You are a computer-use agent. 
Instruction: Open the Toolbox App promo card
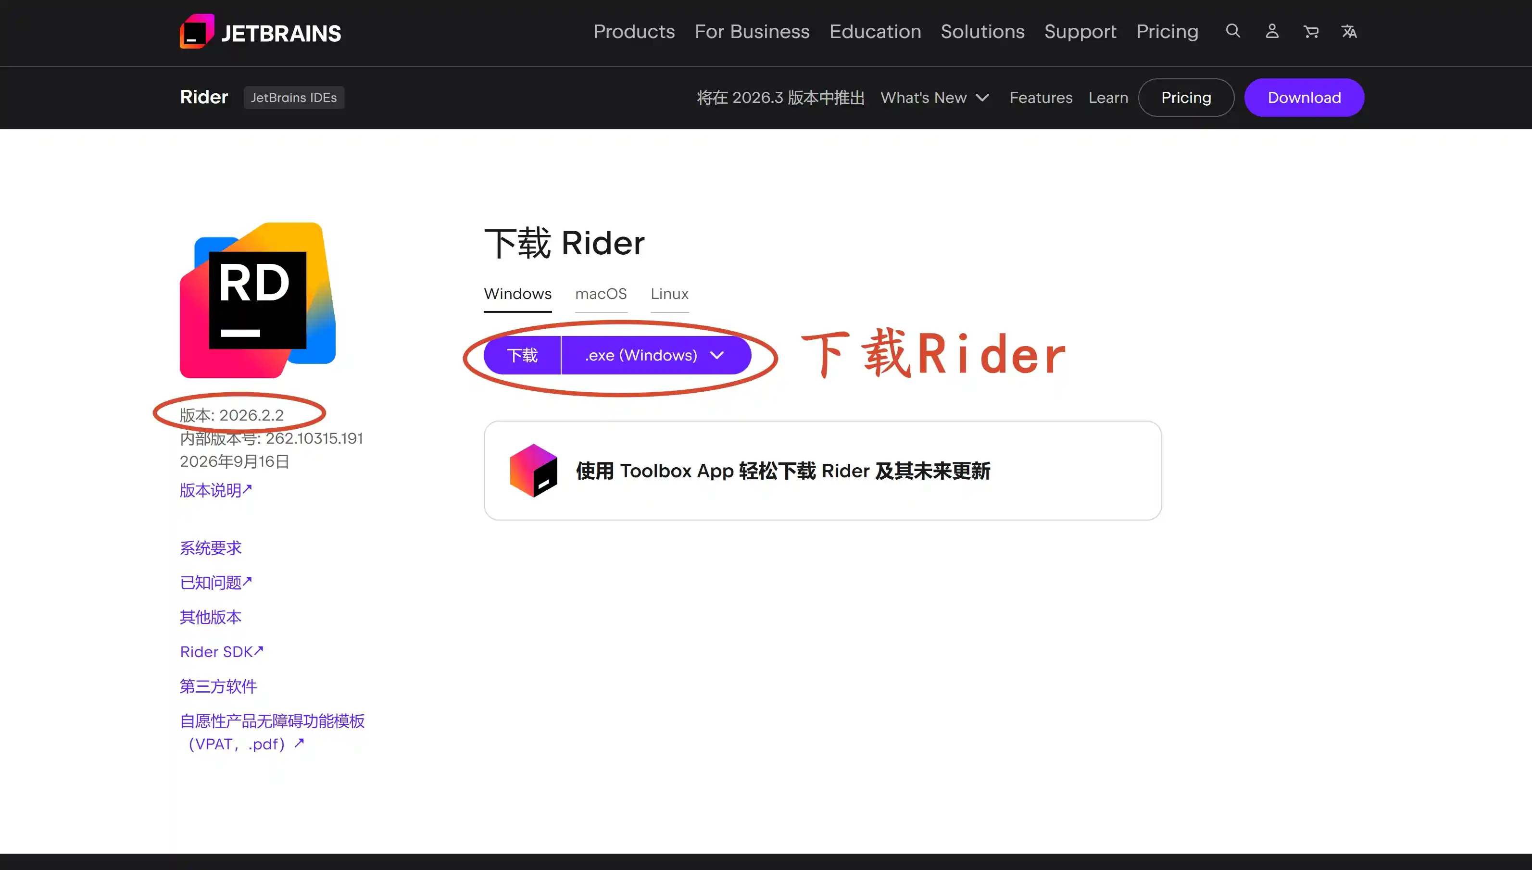click(x=822, y=471)
